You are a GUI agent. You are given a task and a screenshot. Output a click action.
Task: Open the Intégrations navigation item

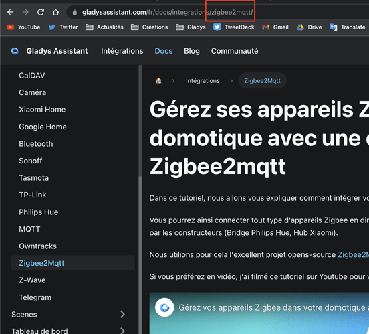[122, 51]
